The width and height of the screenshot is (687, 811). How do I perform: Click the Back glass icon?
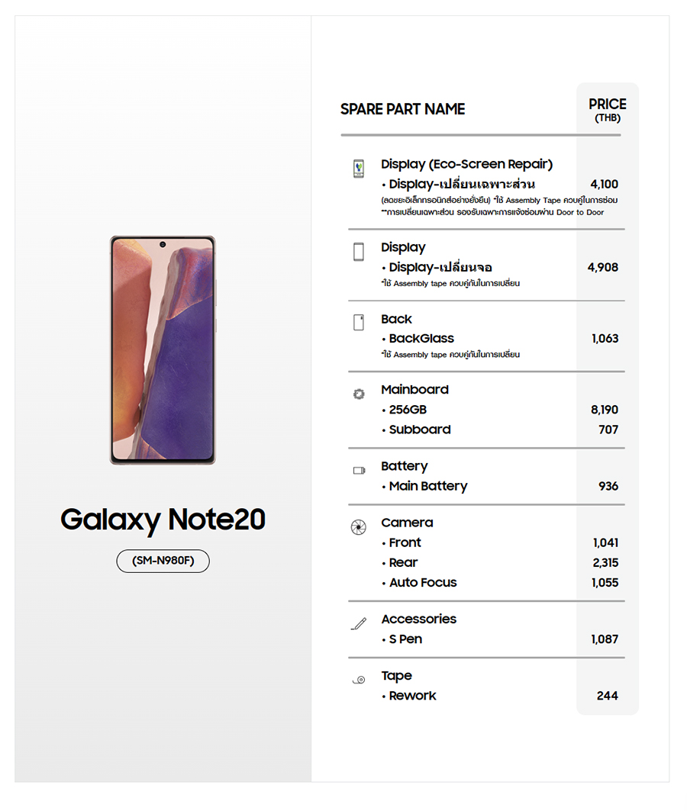(359, 322)
